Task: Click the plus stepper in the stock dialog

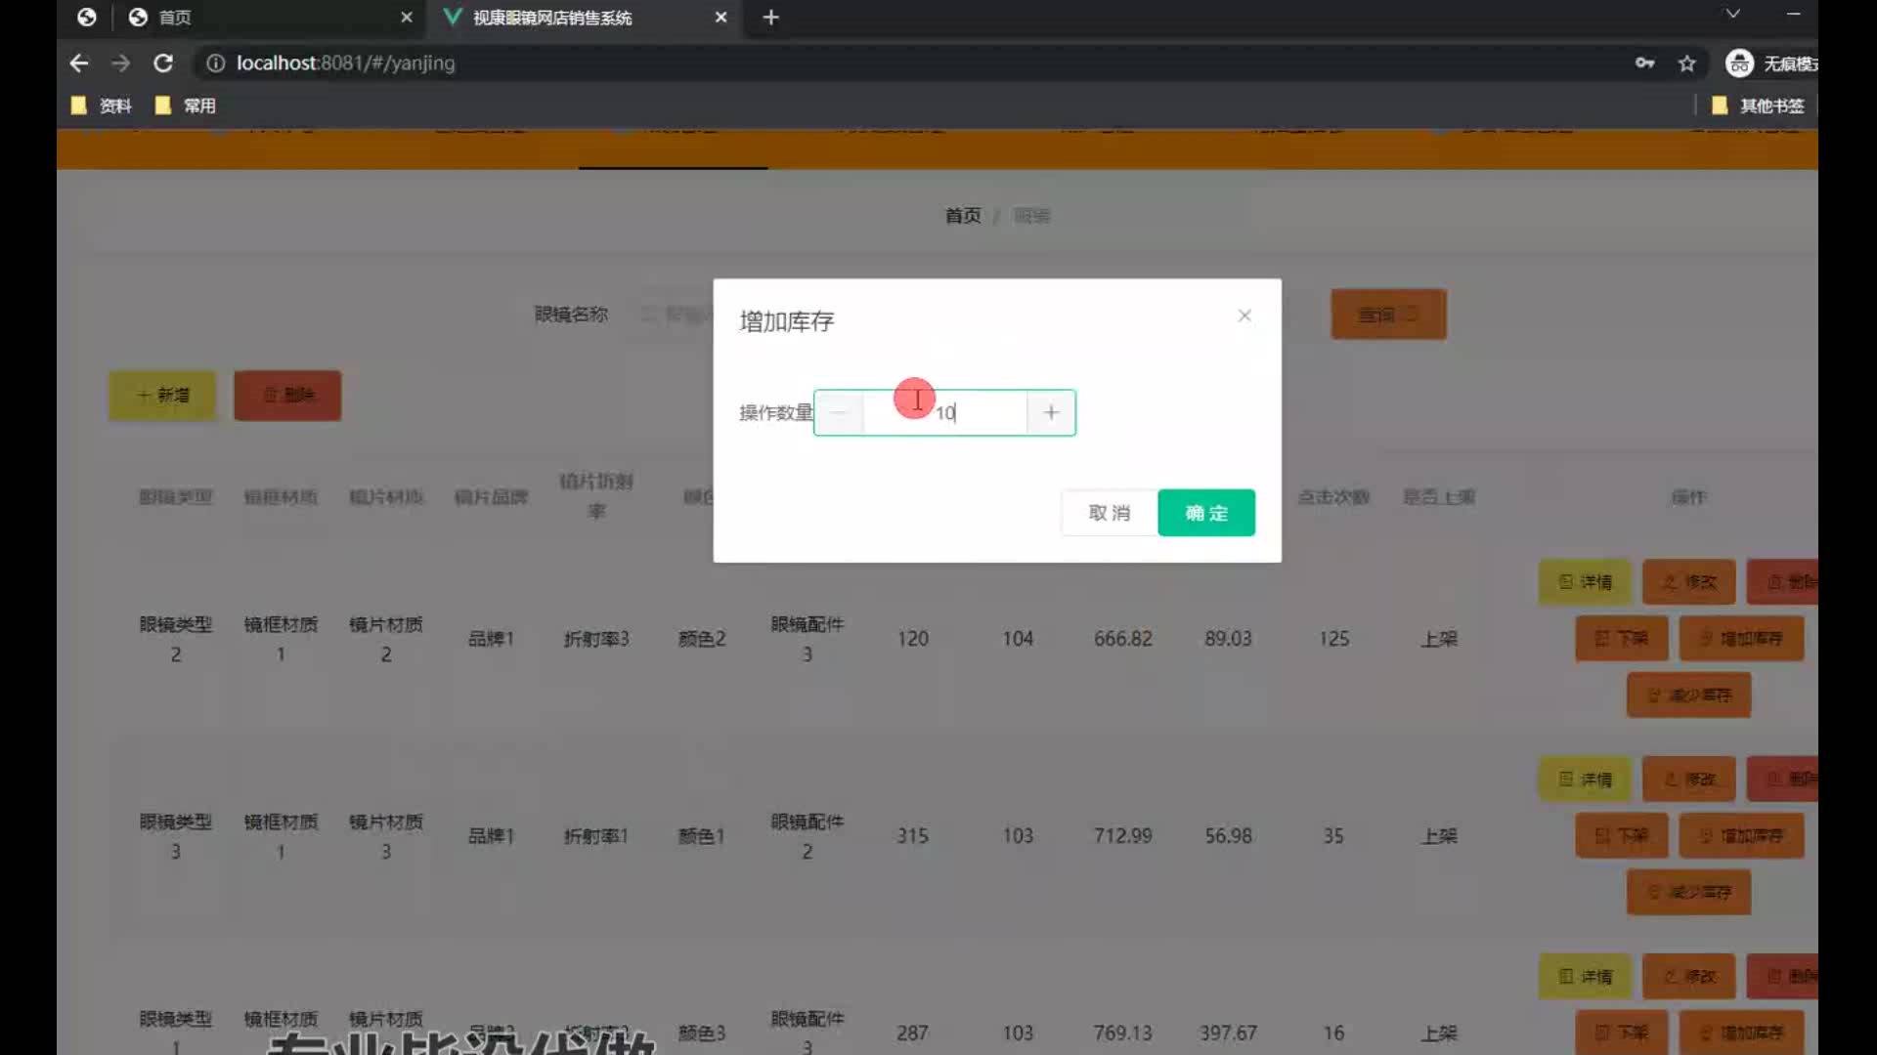Action: pyautogui.click(x=1051, y=413)
